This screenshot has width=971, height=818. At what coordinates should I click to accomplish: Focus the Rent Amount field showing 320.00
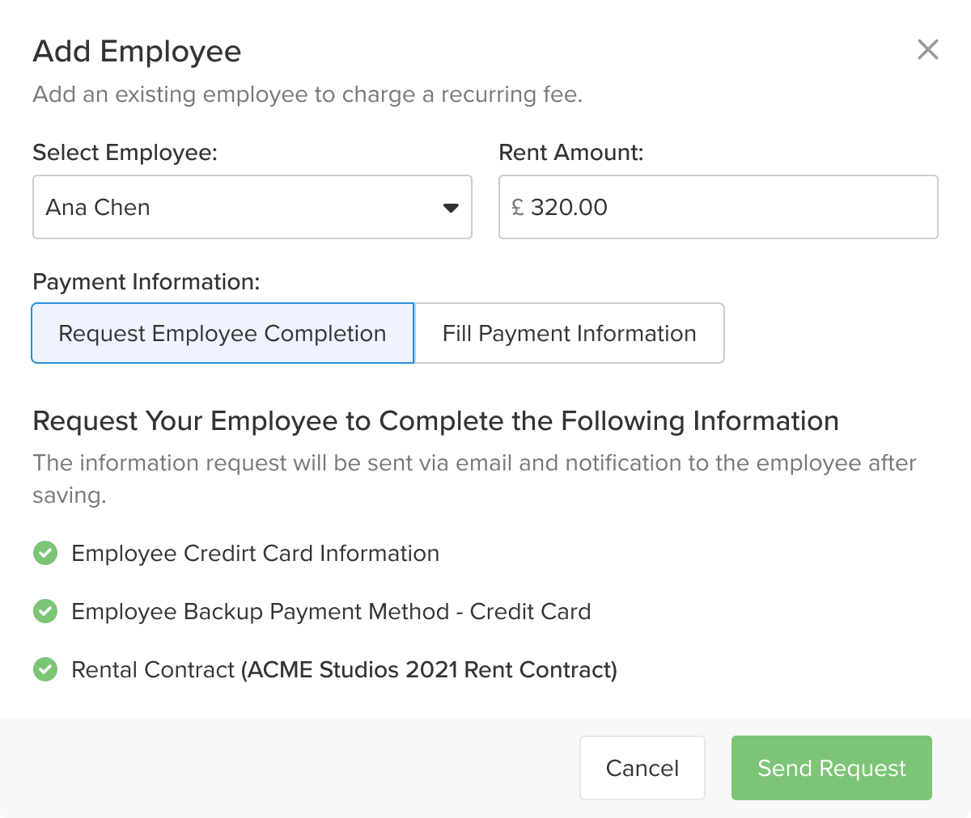point(728,208)
